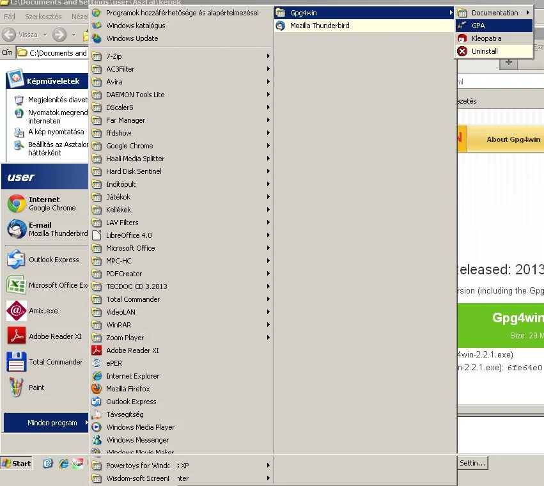Open the new tab plus button in browser
Screen dimensions: 544x486
point(509,63)
